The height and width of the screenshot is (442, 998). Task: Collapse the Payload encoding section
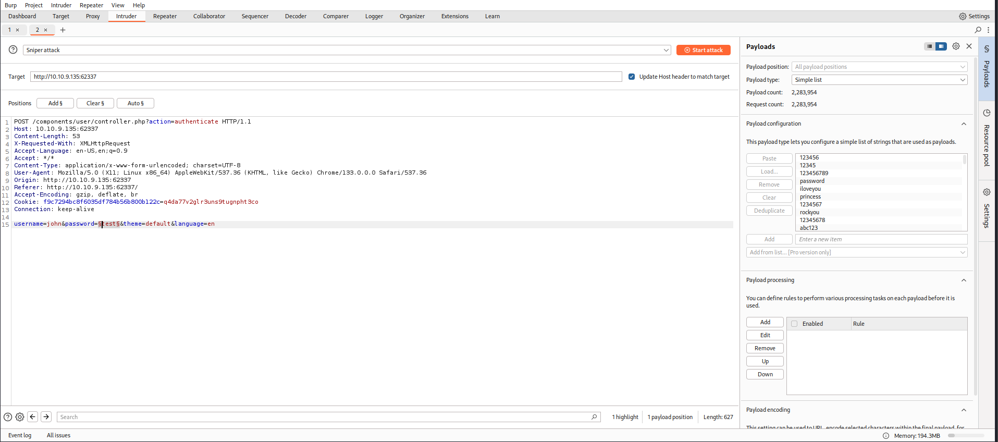click(x=964, y=410)
